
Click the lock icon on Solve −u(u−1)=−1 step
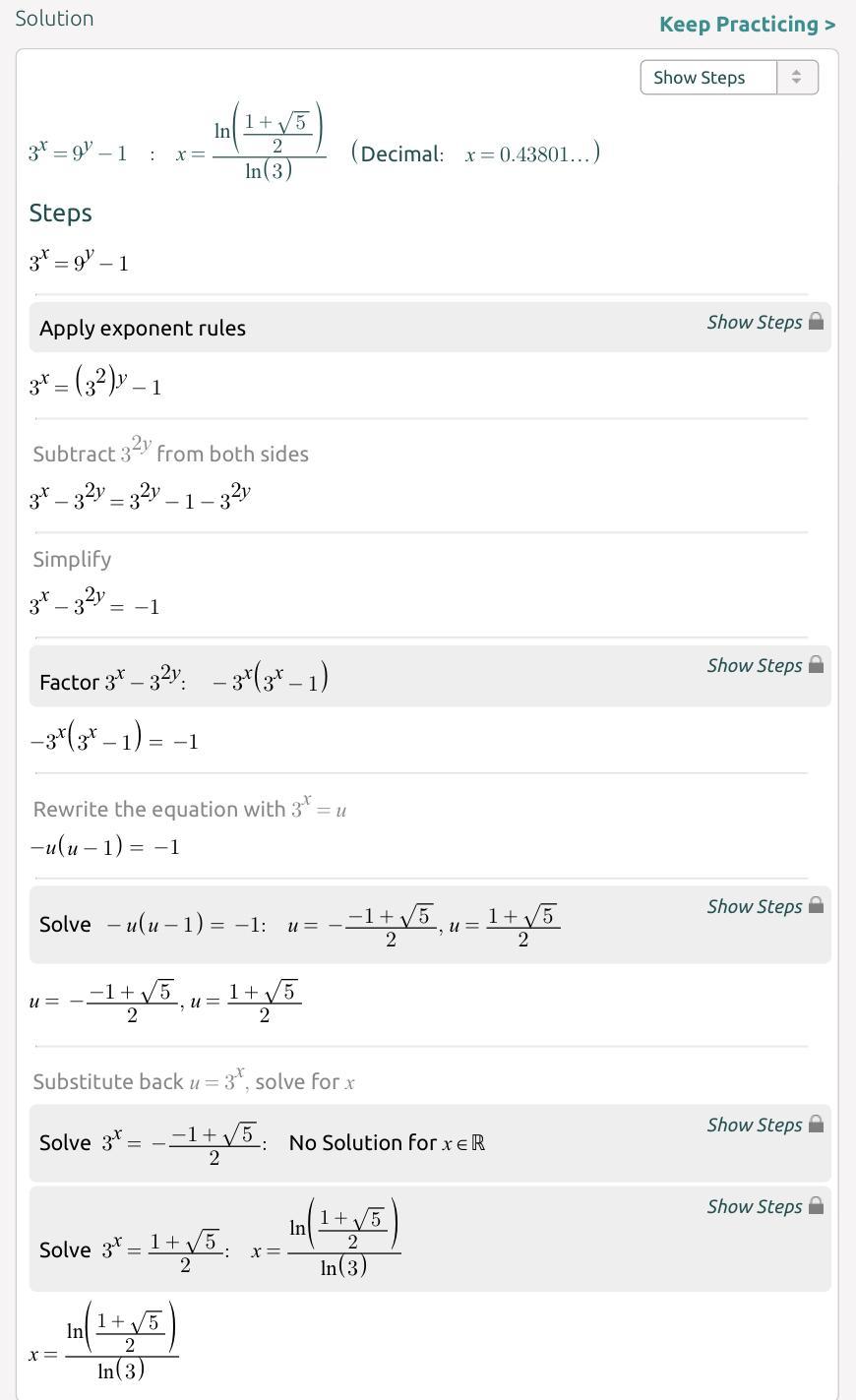click(816, 906)
